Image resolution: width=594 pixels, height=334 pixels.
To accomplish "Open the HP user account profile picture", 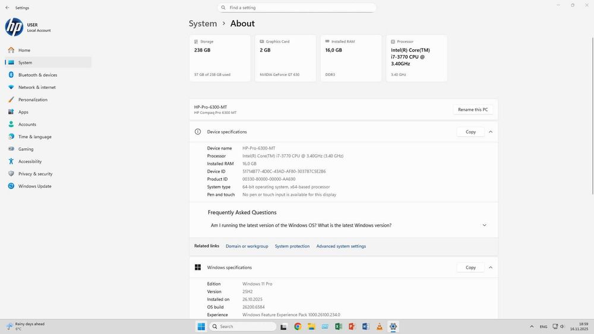I will [14, 27].
